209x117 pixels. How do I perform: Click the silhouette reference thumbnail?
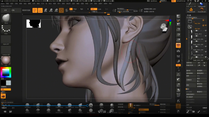[x=33, y=24]
